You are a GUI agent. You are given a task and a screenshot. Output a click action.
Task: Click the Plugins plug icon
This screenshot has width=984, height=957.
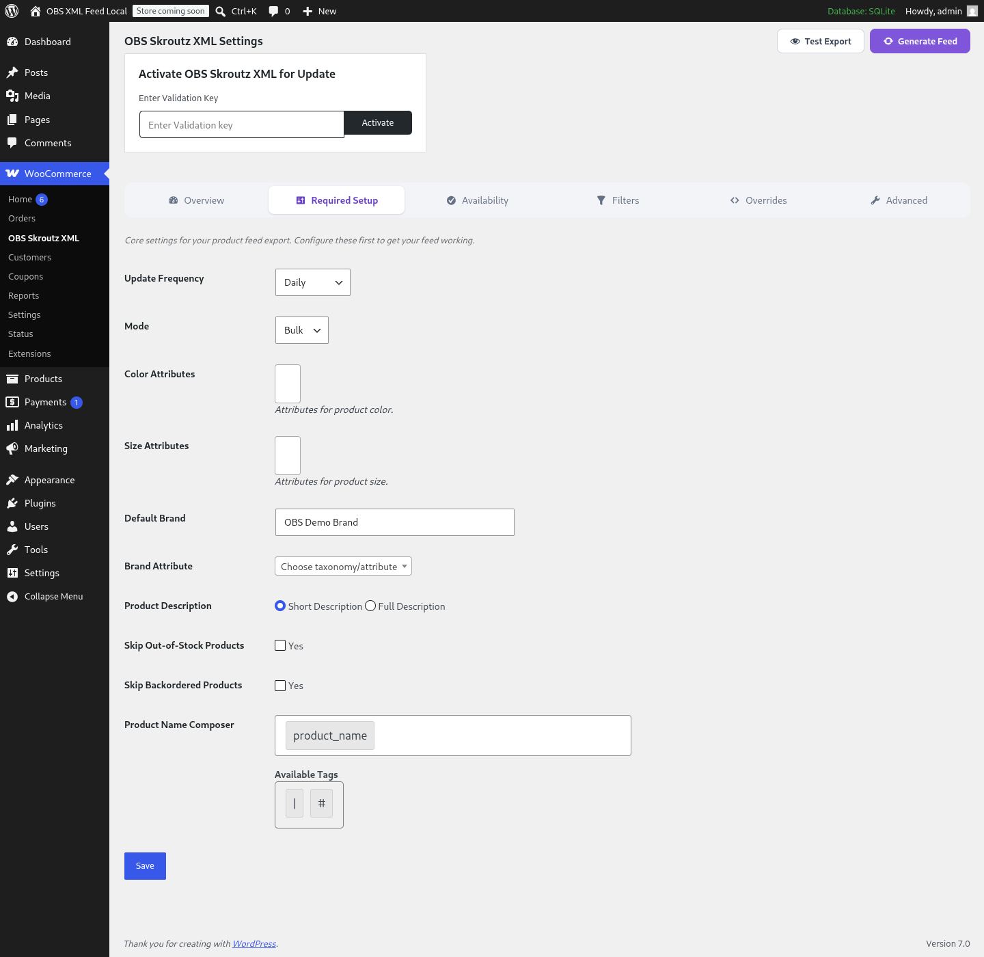click(12, 503)
